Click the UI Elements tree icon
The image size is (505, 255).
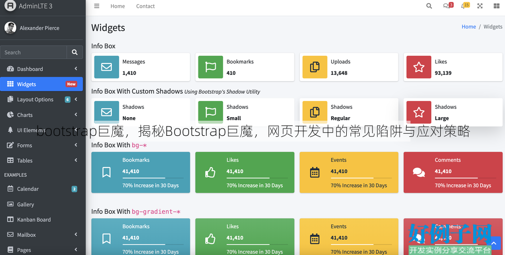point(10,130)
